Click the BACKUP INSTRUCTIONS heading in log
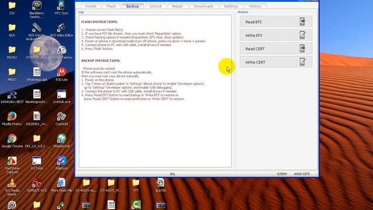 (x=101, y=61)
